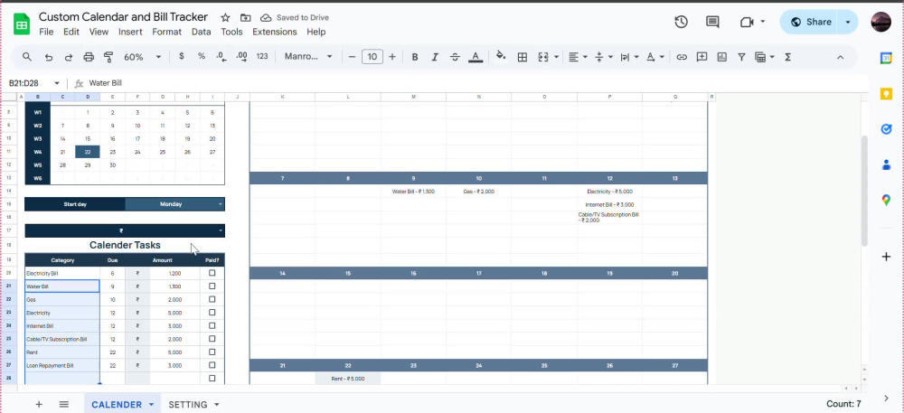The height and width of the screenshot is (413, 904).
Task: Tick Paid checkbox for Cable/TV Subscription Bill
Action: point(212,339)
